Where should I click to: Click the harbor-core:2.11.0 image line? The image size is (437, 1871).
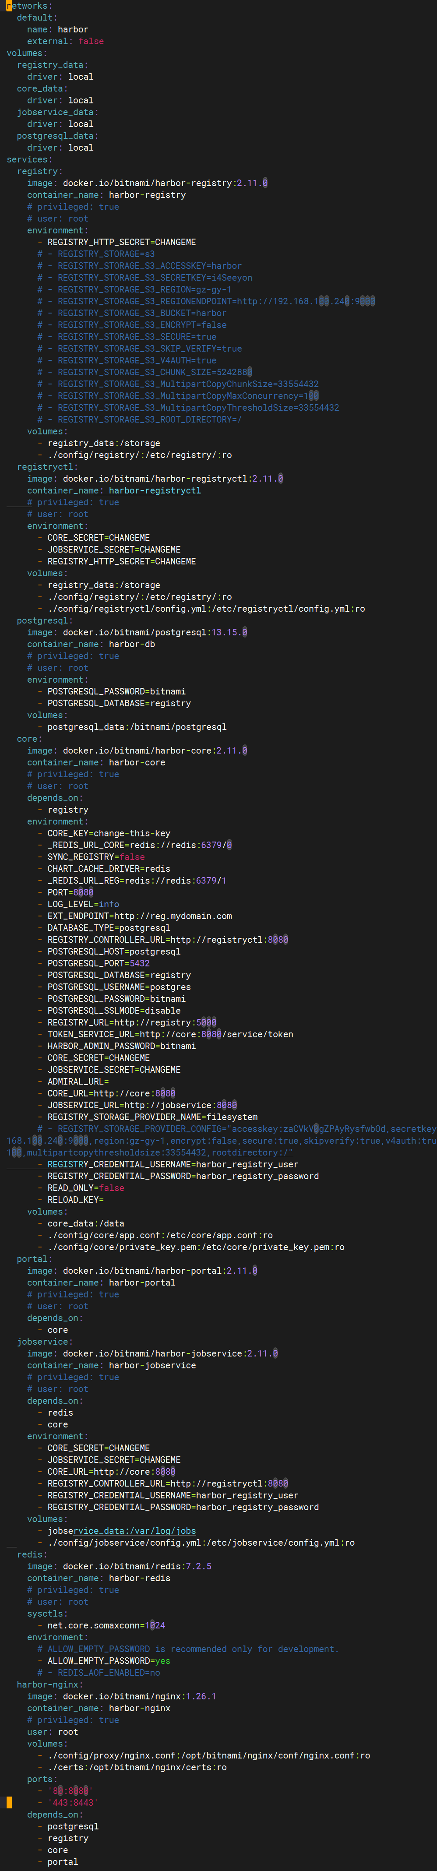[137, 751]
